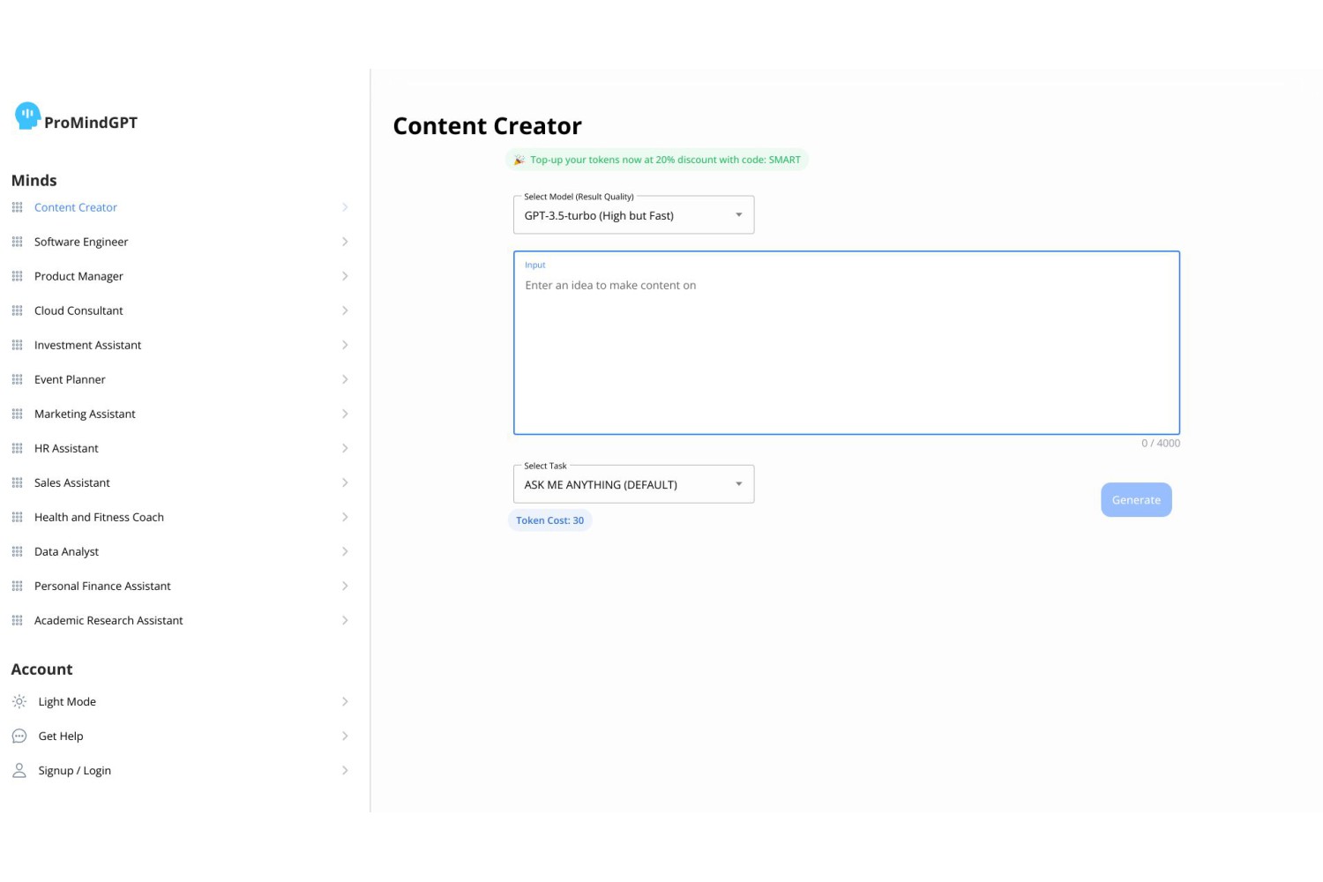Click the Token Cost: 30 badge
This screenshot has width=1323, height=882.
tap(549, 520)
